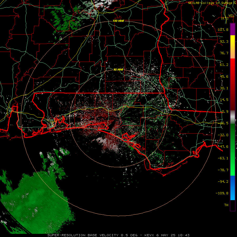This screenshot has height=237, width=237.
Task: Click the -47.6 value on velocity scale
Action: click(x=223, y=147)
